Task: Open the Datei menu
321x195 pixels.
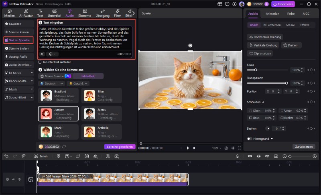Action: [39, 4]
